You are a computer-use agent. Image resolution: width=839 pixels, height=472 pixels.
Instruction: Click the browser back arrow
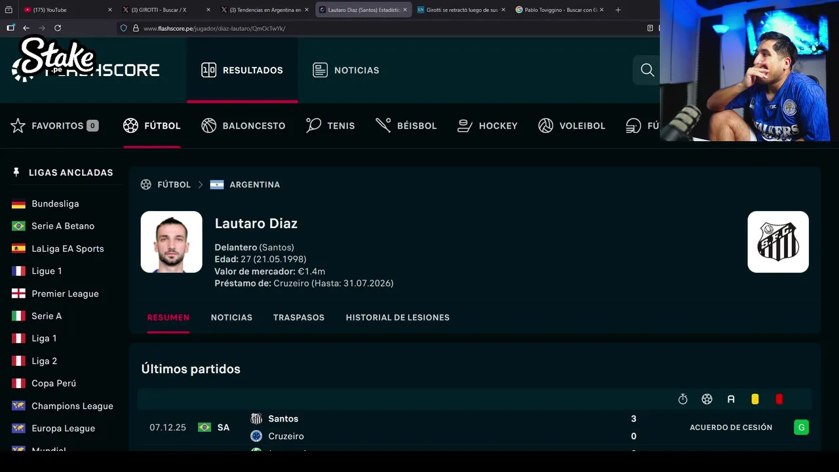(26, 28)
